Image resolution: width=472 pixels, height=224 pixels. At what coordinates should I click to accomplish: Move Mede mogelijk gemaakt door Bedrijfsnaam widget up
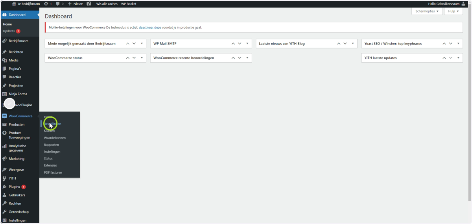(x=128, y=43)
